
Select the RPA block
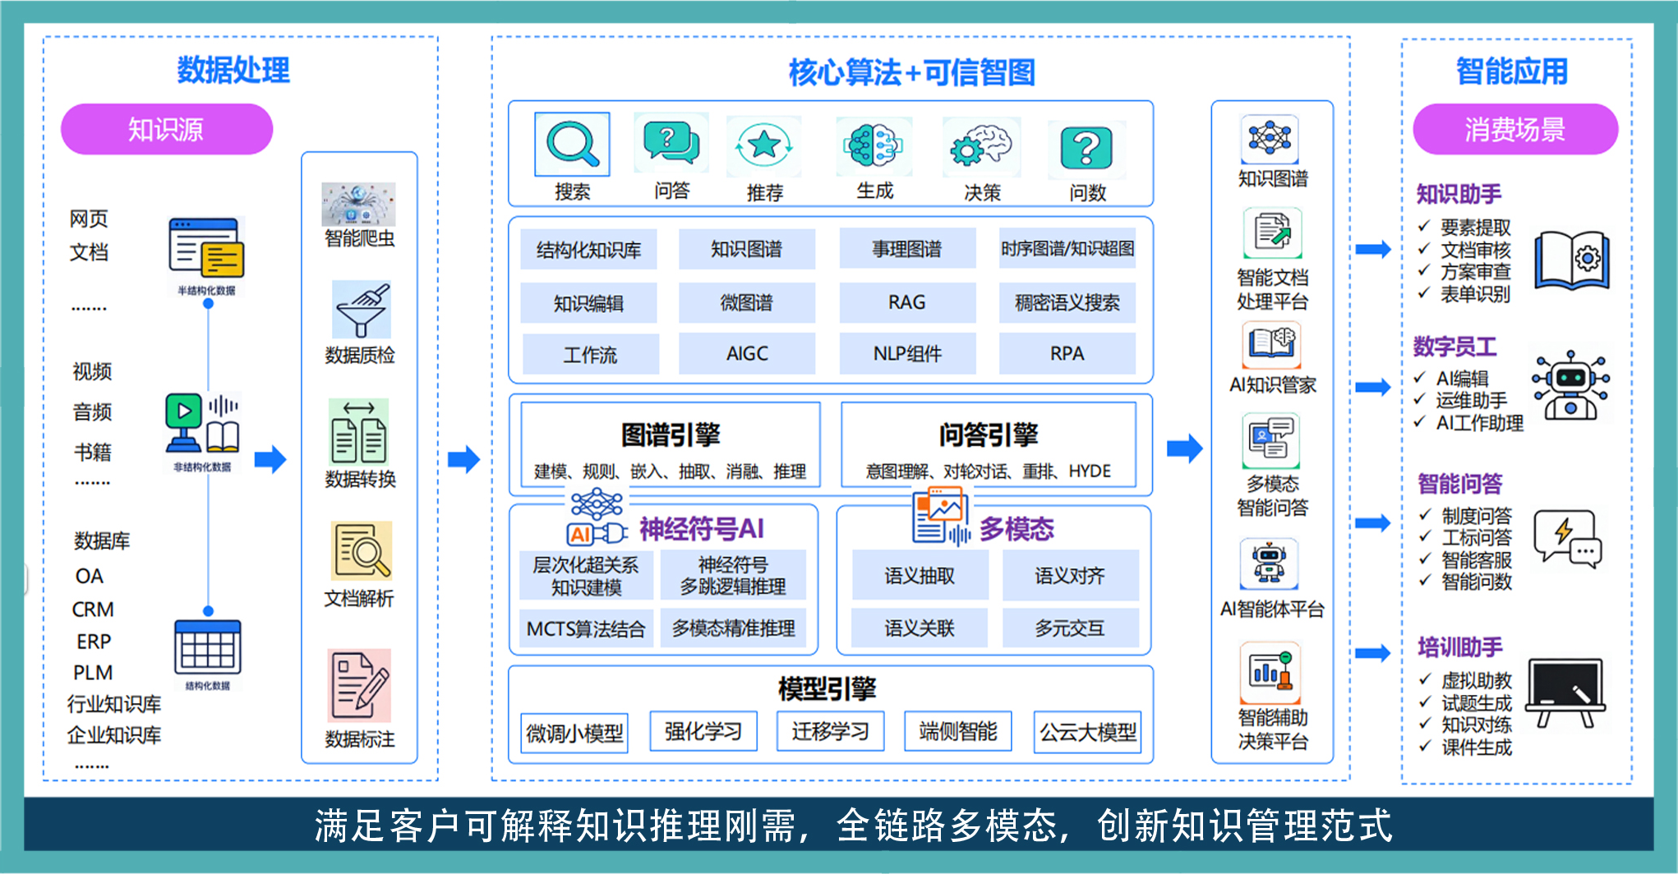(x=1067, y=354)
